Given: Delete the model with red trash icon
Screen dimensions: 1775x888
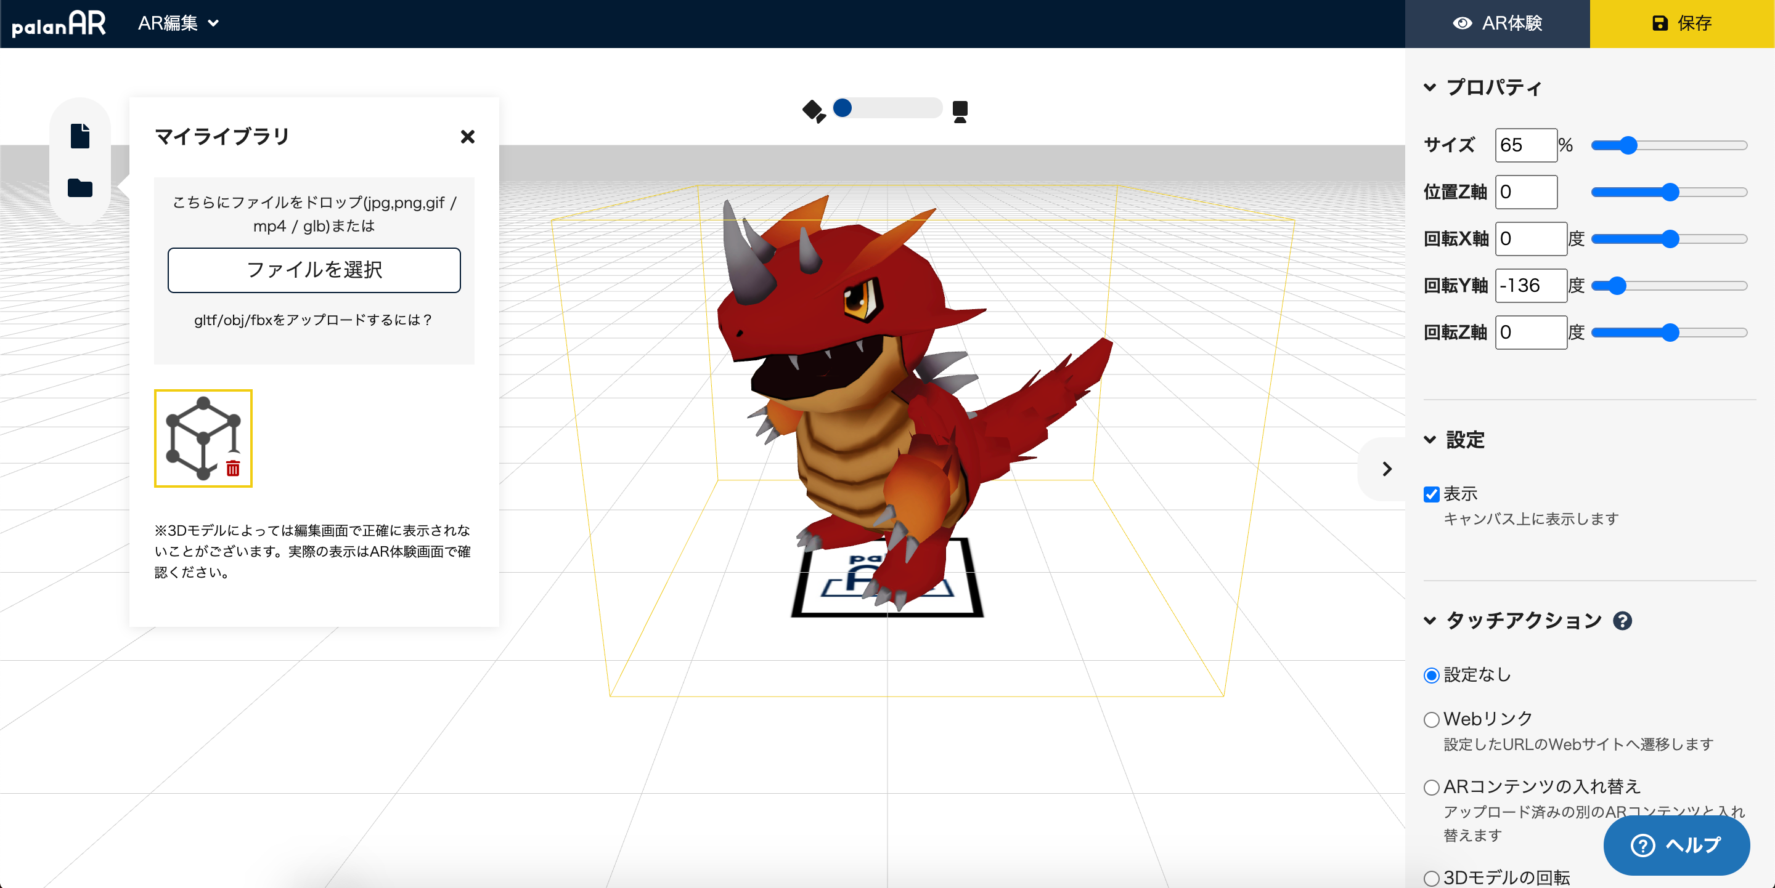Looking at the screenshot, I should coord(233,468).
